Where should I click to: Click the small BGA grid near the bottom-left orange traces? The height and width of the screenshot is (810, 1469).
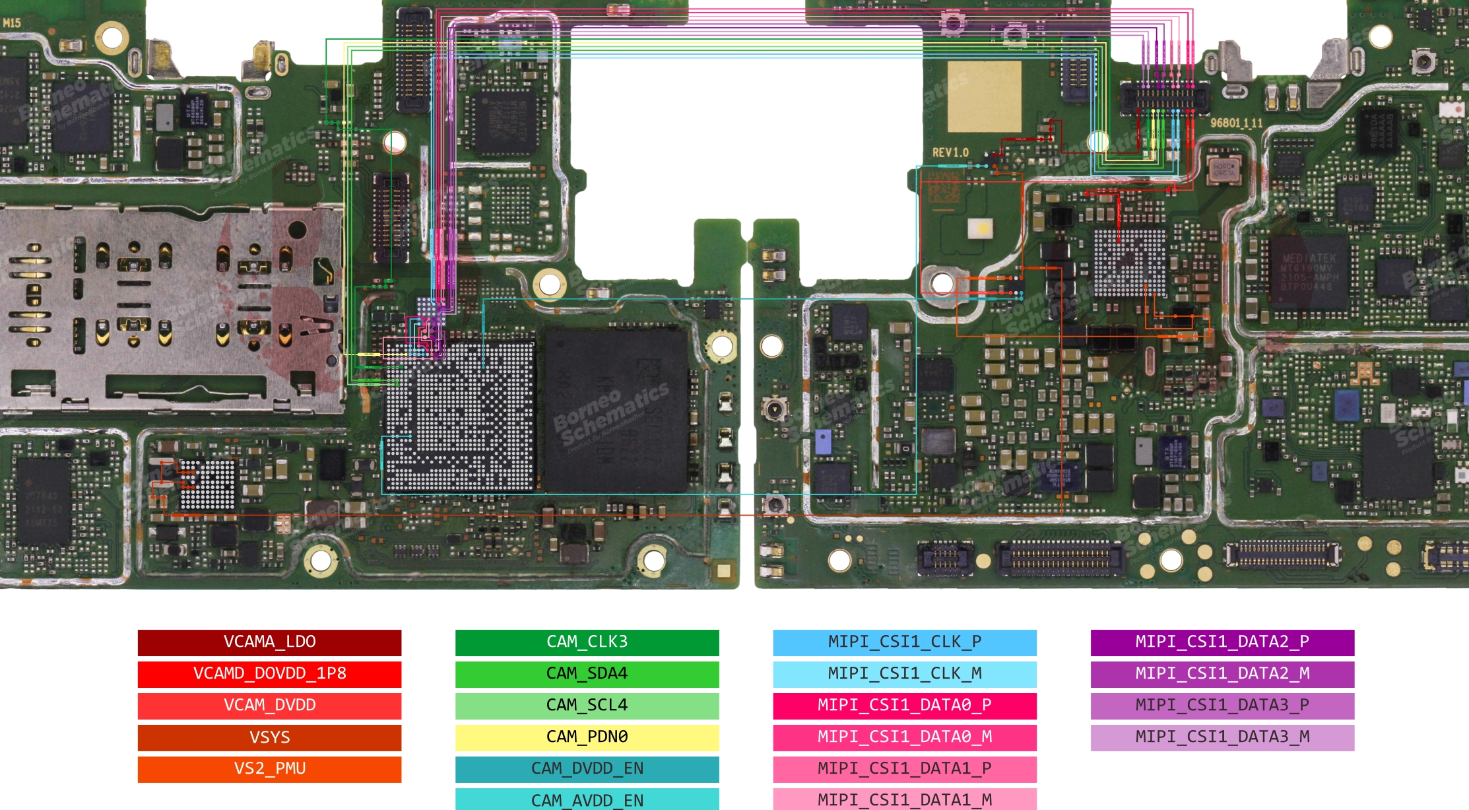pyautogui.click(x=208, y=485)
